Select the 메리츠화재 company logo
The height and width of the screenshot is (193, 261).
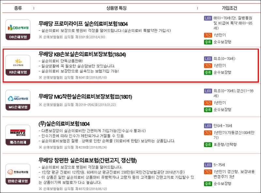[x=18, y=135]
